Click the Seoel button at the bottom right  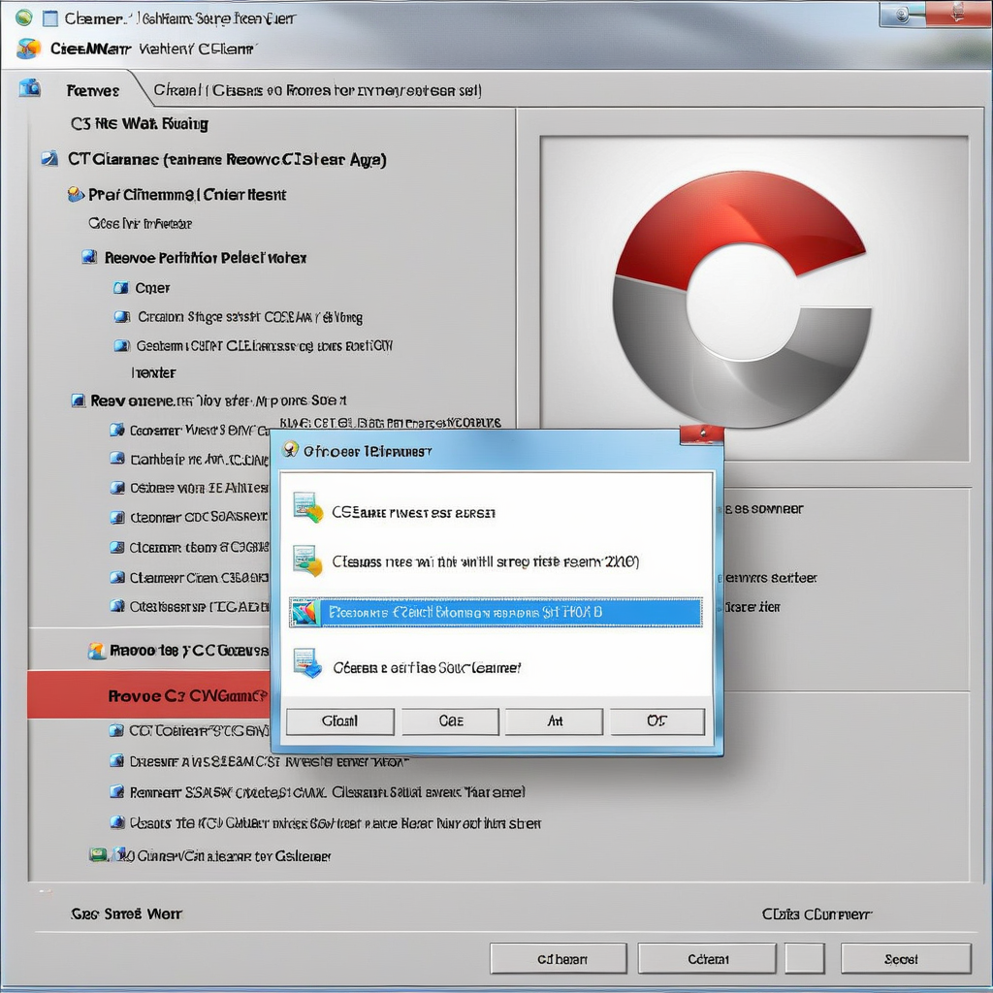905,958
